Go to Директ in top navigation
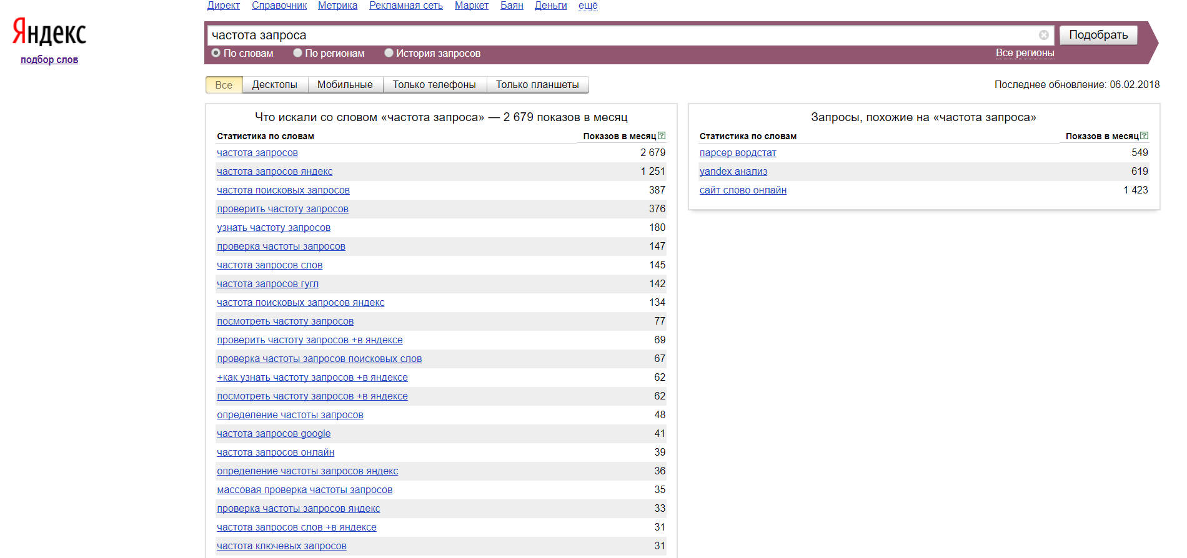The image size is (1187, 558). 224,6
